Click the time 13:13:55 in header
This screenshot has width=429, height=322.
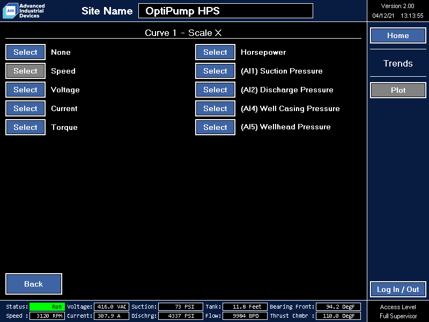[412, 16]
